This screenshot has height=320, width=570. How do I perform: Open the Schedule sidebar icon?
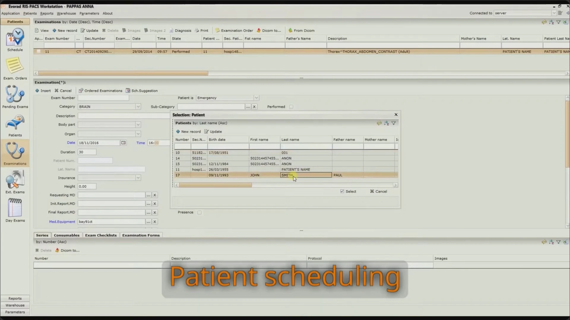tap(15, 40)
